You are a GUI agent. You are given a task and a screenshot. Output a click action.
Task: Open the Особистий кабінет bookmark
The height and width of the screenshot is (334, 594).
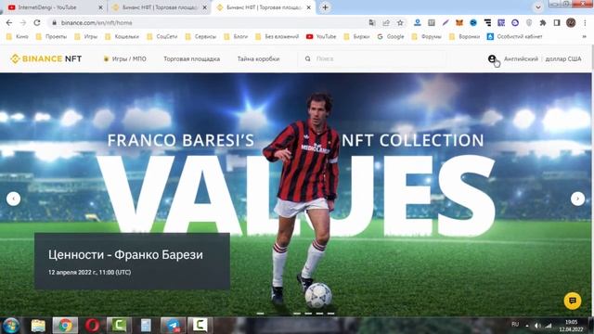[515, 37]
